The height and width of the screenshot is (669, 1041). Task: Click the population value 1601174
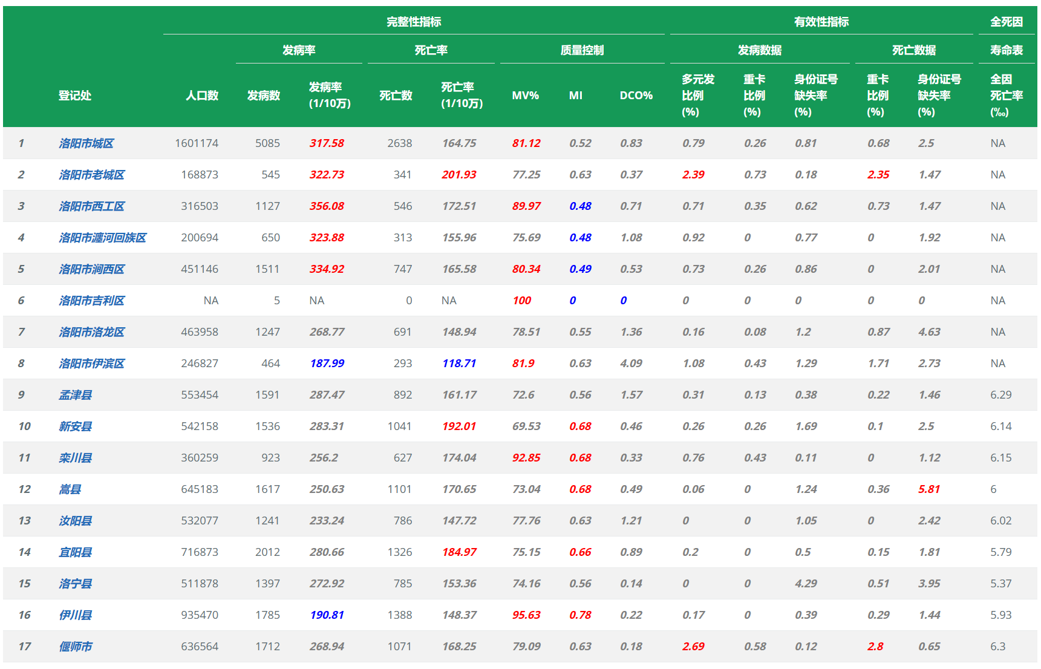(x=197, y=143)
